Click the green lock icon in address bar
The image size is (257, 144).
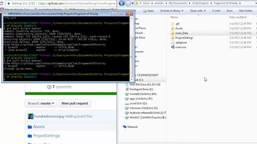coord(9,3)
